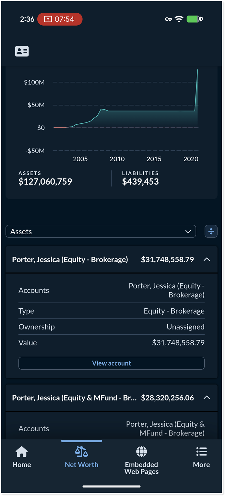Tap the Ownership row showing Unassigned
This screenshot has width=226, height=497.
tap(112, 327)
